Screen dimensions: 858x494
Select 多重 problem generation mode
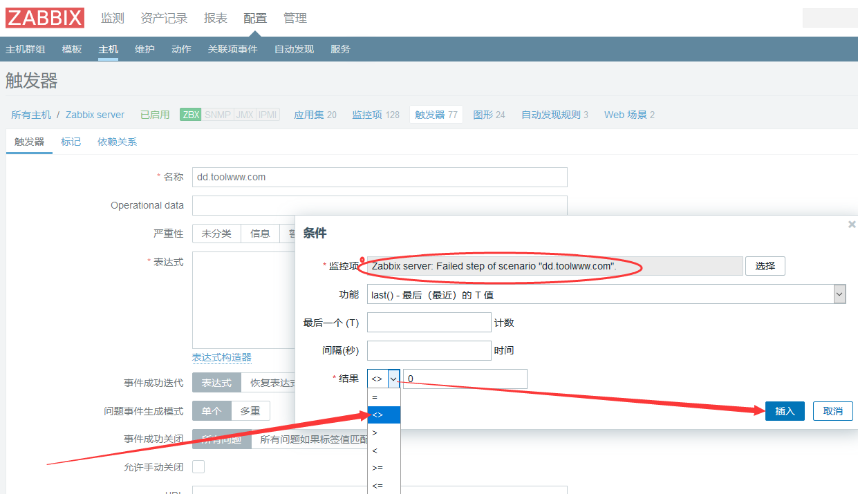[250, 410]
